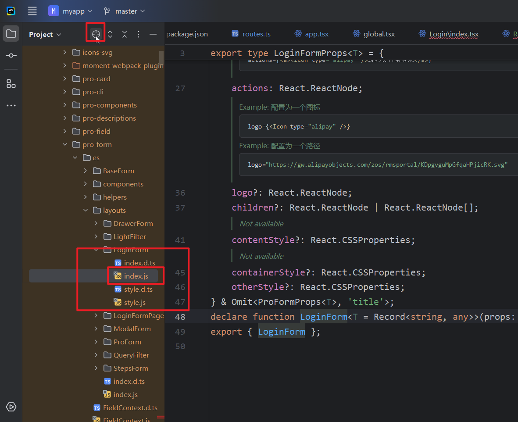Switch to package.json tab

pyautogui.click(x=187, y=34)
